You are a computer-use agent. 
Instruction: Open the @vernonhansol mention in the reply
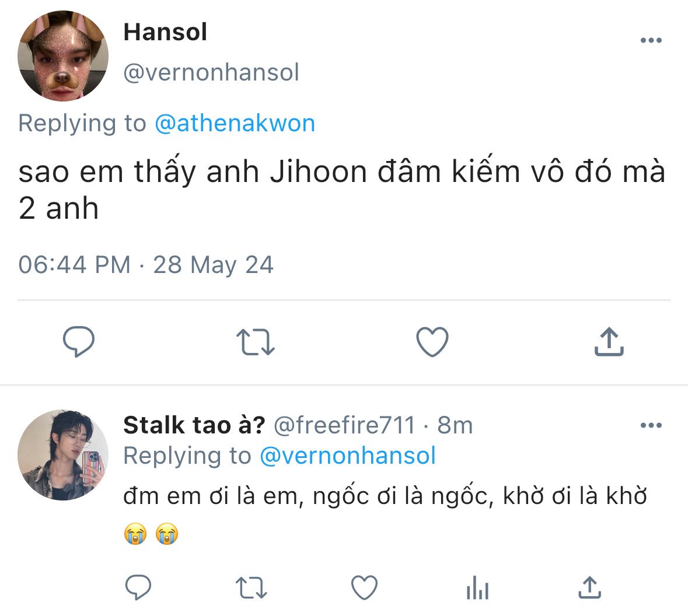coord(347,456)
